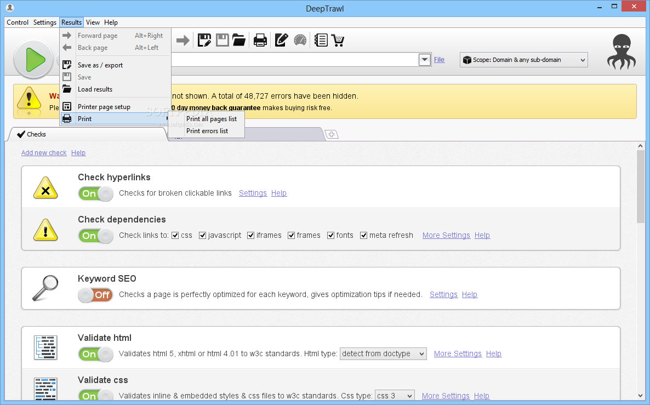Click in the URL address input field

294,60
